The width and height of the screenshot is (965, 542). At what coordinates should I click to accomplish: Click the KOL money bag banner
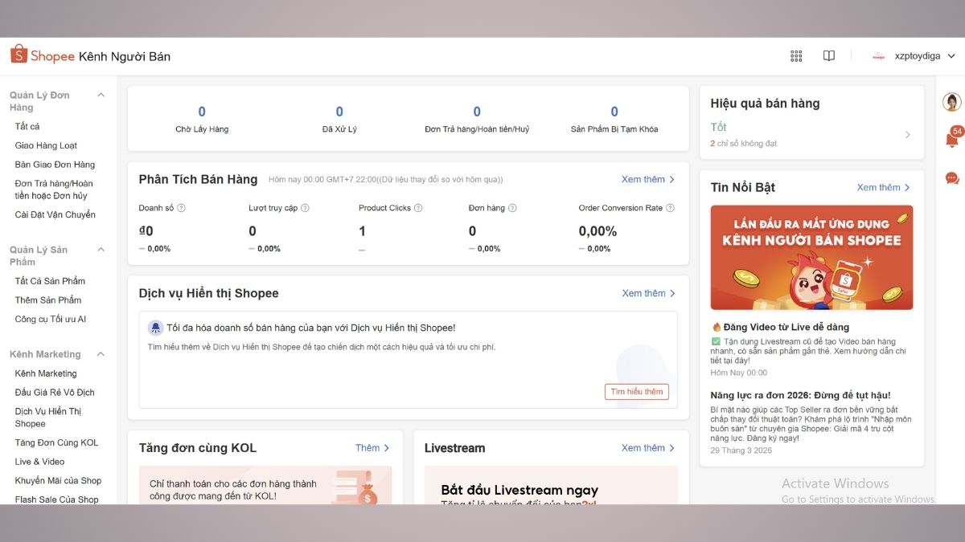coord(265,486)
